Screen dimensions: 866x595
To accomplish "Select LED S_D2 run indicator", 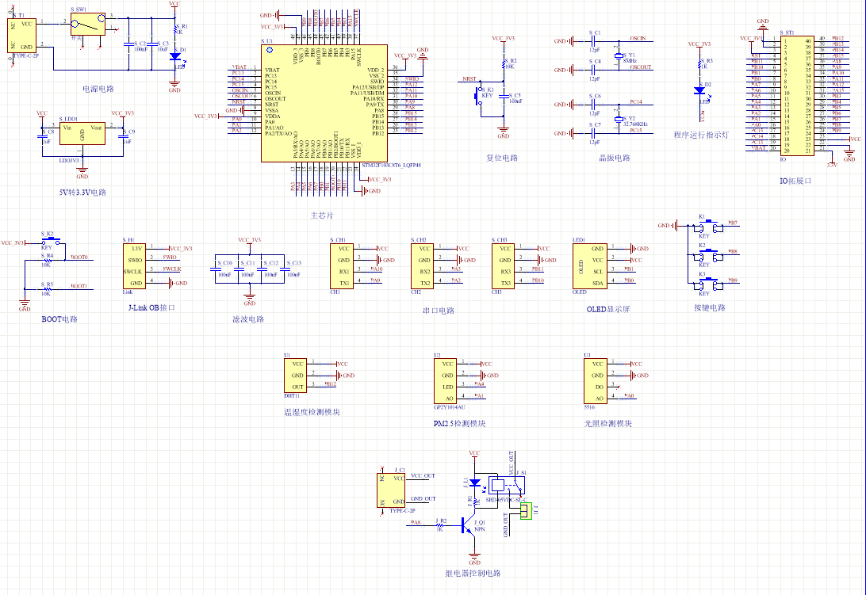I will coord(699,90).
